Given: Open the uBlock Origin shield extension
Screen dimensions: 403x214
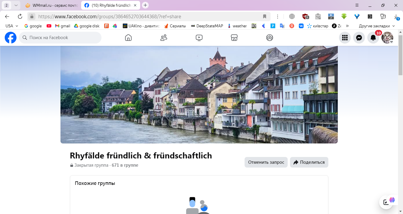Looking at the screenshot, I should point(305,16).
